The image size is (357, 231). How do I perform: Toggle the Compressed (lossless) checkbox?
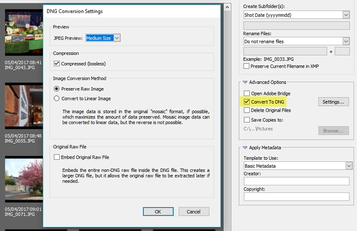point(57,63)
